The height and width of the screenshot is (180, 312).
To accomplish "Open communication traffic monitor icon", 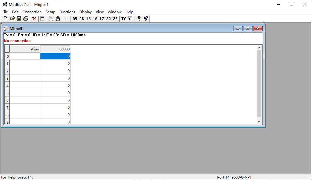I will [x=131, y=19].
